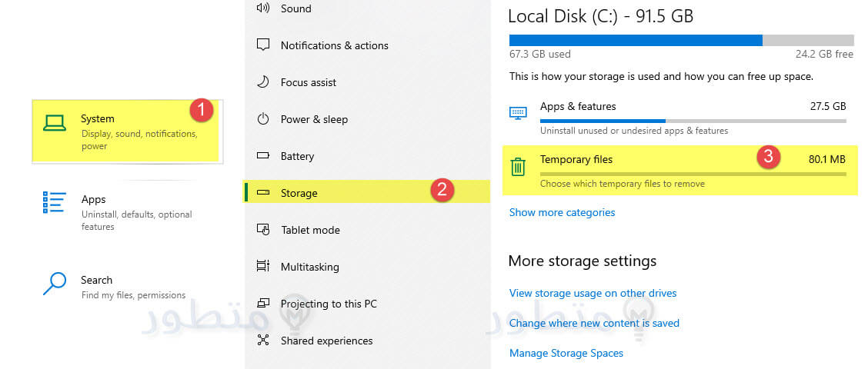The image size is (868, 369).
Task: Click the Shared experiences icon
Action: 263,341
